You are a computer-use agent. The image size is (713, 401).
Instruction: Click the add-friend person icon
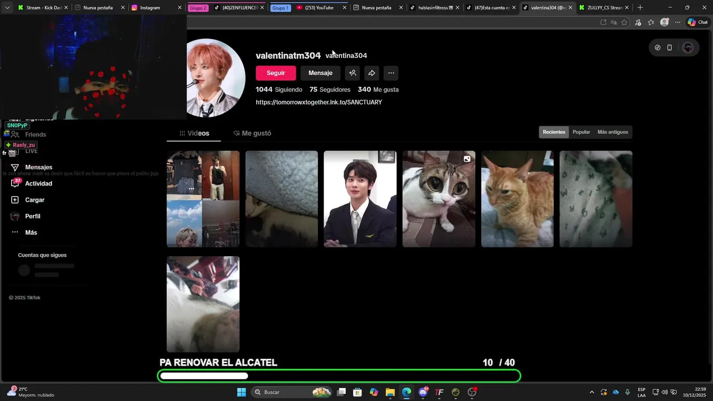tap(352, 73)
